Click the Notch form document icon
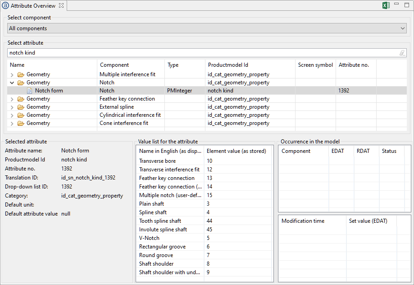Viewport: 414px width, 285px height. coord(29,91)
